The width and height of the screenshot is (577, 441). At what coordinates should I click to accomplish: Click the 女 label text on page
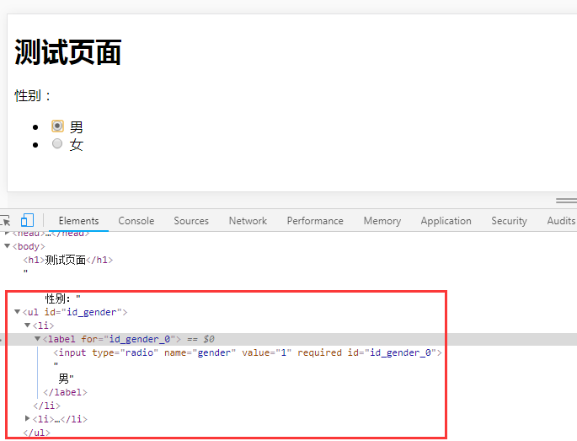point(76,144)
